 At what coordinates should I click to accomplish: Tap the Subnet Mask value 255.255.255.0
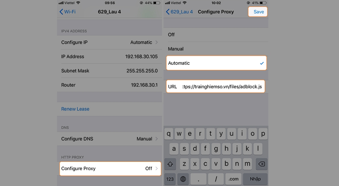point(142,71)
